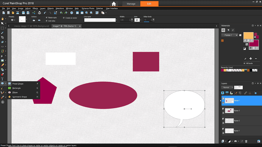262x147 pixels.
Task: Click the Print icon in the toolbar
Action: point(40,13)
